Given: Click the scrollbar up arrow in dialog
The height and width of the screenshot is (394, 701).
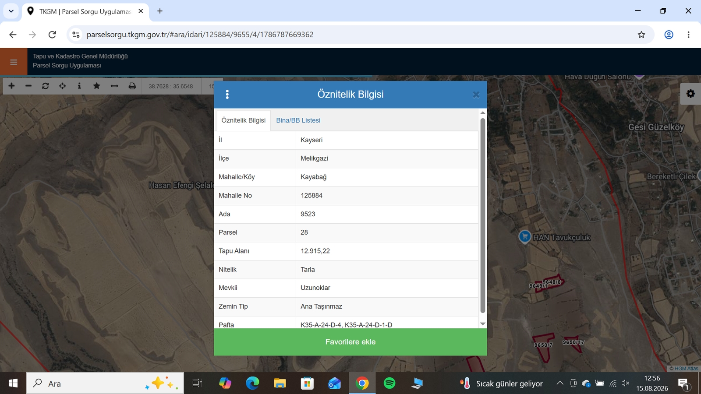Looking at the screenshot, I should 483,113.
